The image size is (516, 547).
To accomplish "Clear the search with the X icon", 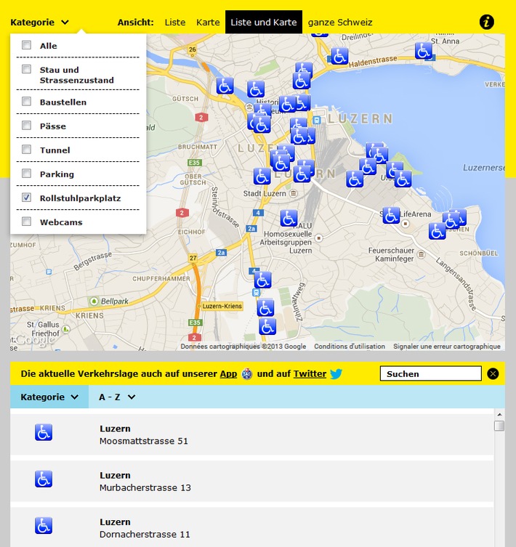I will [493, 374].
